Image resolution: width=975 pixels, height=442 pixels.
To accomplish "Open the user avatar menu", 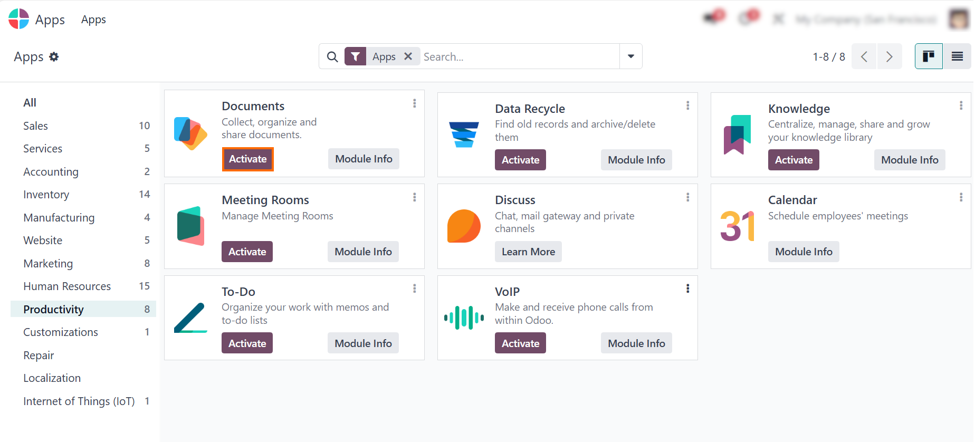I will click(959, 19).
